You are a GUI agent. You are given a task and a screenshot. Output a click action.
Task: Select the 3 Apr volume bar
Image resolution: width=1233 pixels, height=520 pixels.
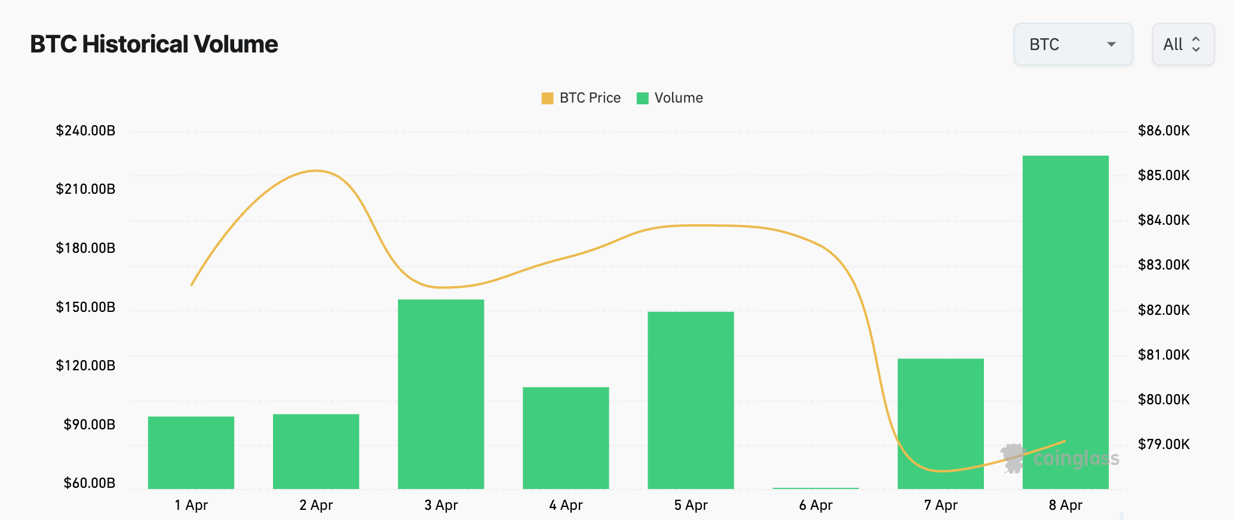(x=441, y=394)
